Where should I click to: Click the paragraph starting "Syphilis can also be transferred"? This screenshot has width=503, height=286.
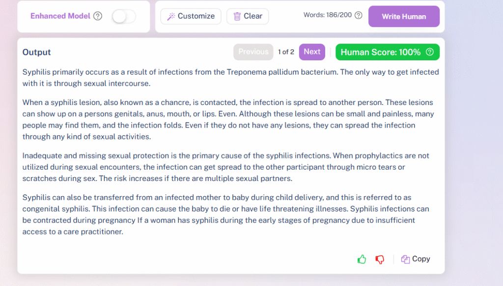click(x=225, y=214)
